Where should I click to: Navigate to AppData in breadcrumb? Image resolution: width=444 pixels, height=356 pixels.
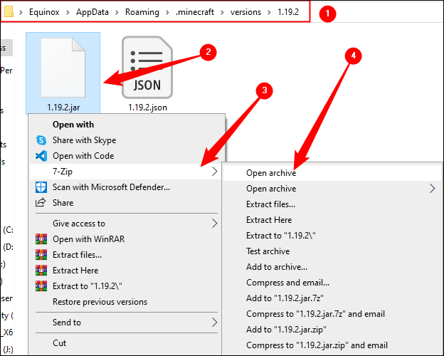pos(92,12)
